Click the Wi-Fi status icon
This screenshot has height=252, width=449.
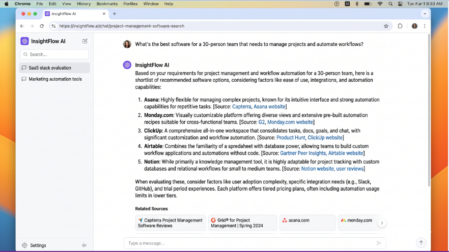pyautogui.click(x=380, y=4)
